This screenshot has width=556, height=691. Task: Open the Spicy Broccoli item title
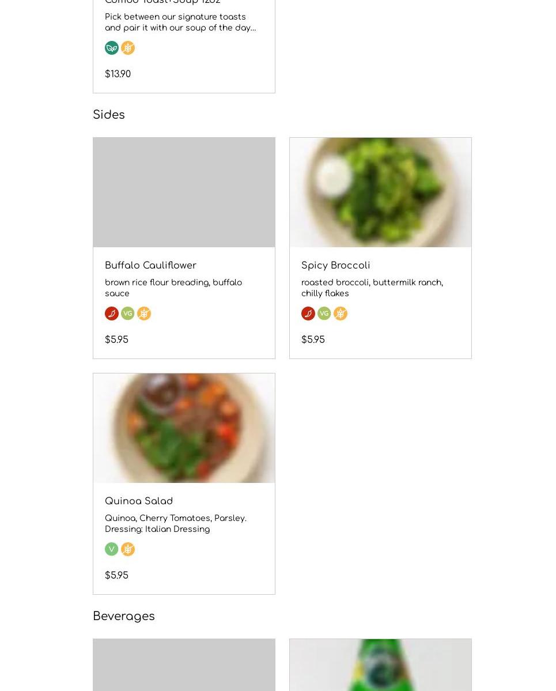pos(335,266)
